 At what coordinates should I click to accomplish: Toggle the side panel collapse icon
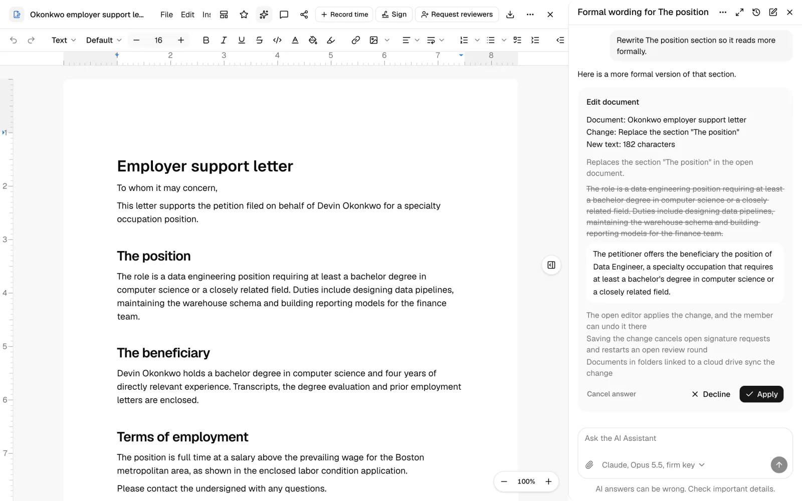(551, 265)
